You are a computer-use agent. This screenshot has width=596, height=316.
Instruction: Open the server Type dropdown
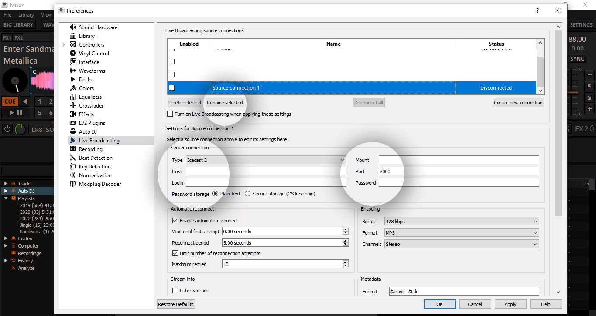266,160
